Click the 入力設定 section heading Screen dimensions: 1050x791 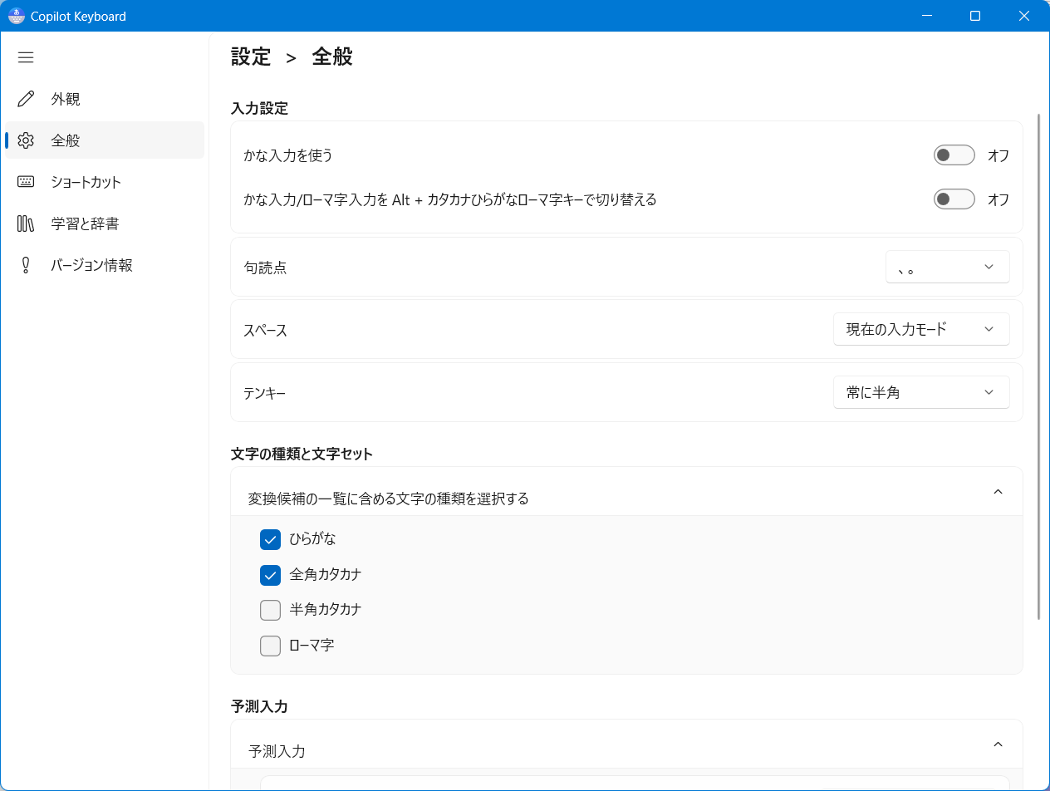click(259, 108)
